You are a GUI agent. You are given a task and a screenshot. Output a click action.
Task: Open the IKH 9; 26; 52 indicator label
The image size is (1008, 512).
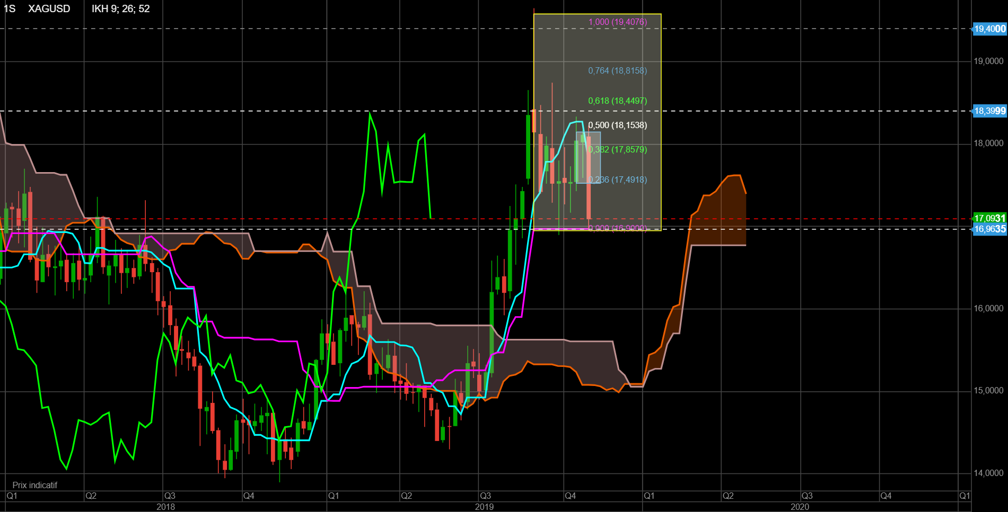120,9
